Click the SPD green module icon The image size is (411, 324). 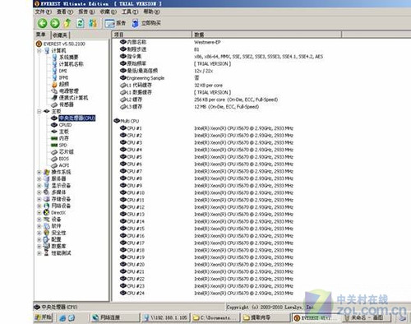click(x=54, y=145)
